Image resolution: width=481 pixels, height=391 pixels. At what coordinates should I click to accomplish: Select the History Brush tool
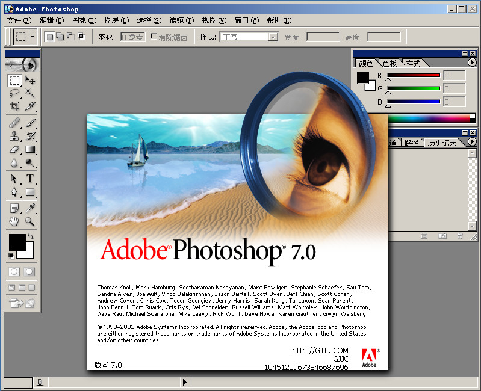[29, 136]
